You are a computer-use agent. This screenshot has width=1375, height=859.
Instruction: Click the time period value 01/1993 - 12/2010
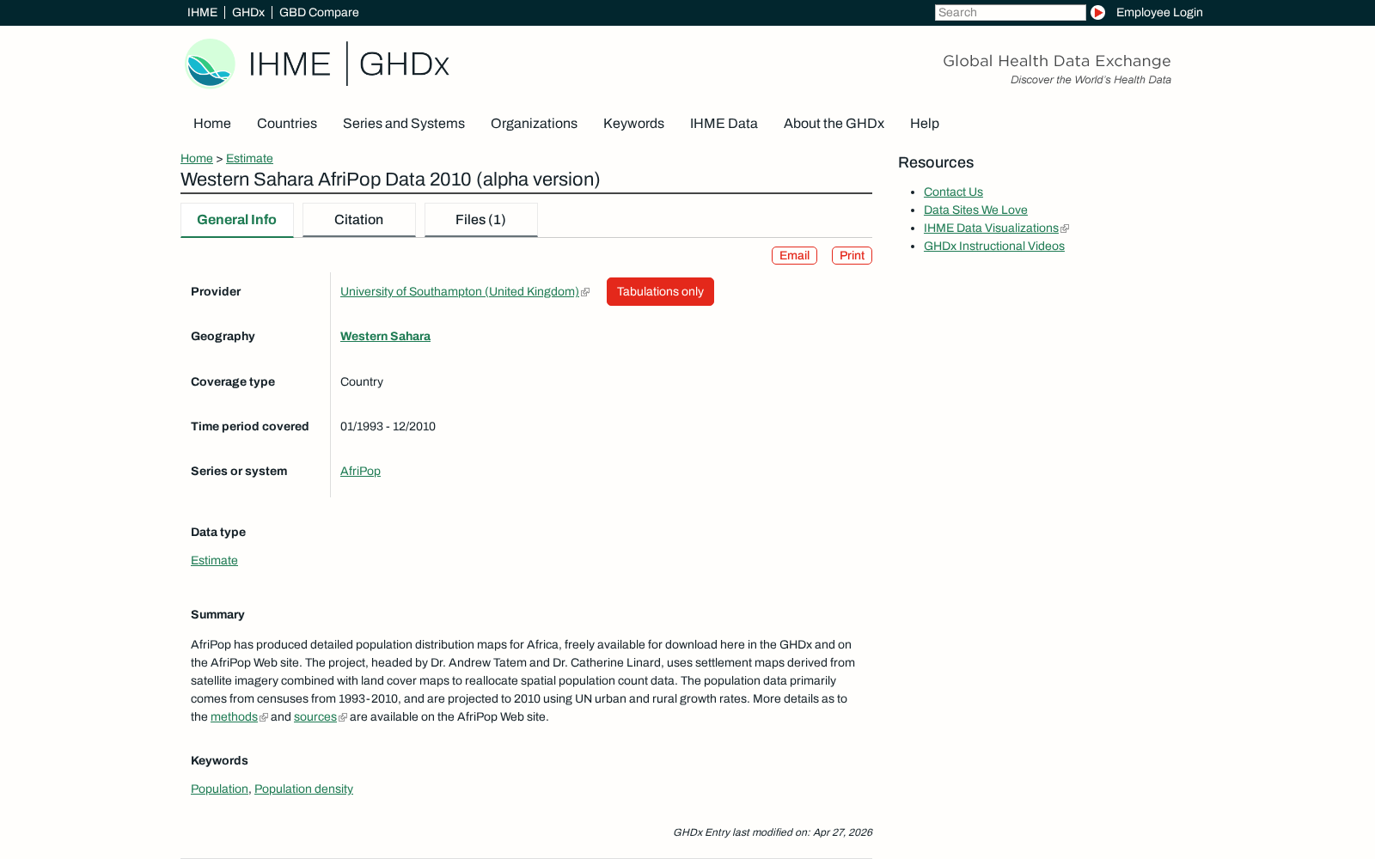coord(388,426)
